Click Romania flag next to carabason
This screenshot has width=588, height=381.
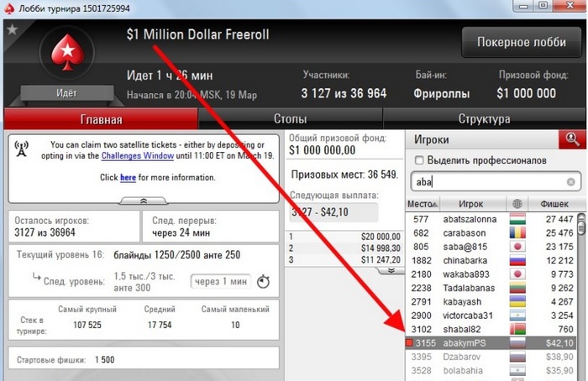coord(517,233)
